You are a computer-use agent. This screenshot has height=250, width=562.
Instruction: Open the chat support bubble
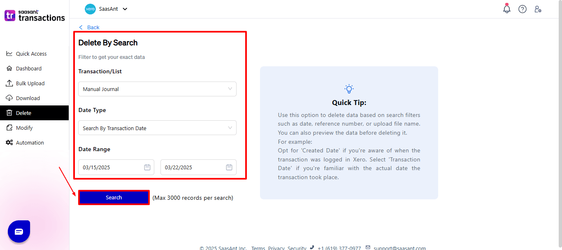coord(19,231)
